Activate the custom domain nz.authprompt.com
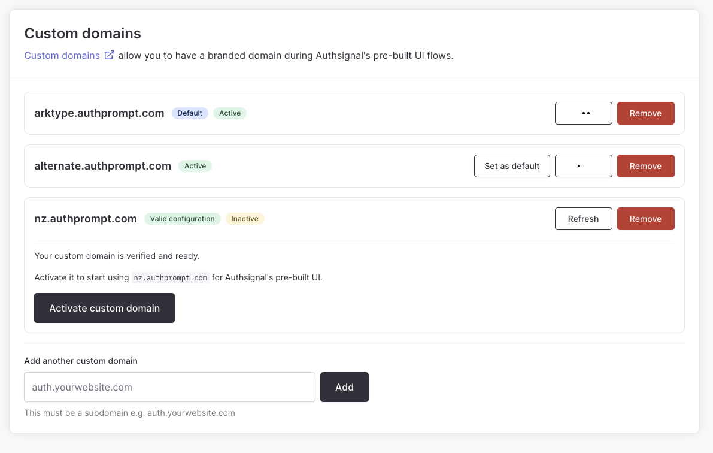713x453 pixels. tap(104, 308)
